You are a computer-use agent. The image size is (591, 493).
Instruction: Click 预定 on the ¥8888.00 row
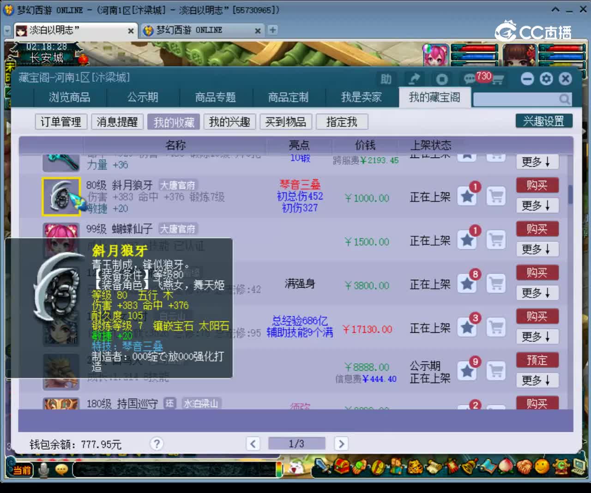pos(537,360)
